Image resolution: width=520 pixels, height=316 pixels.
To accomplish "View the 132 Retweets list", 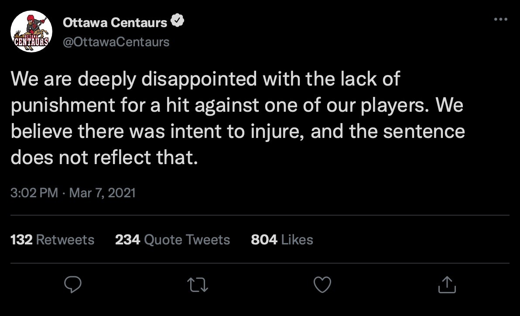I will tap(52, 240).
